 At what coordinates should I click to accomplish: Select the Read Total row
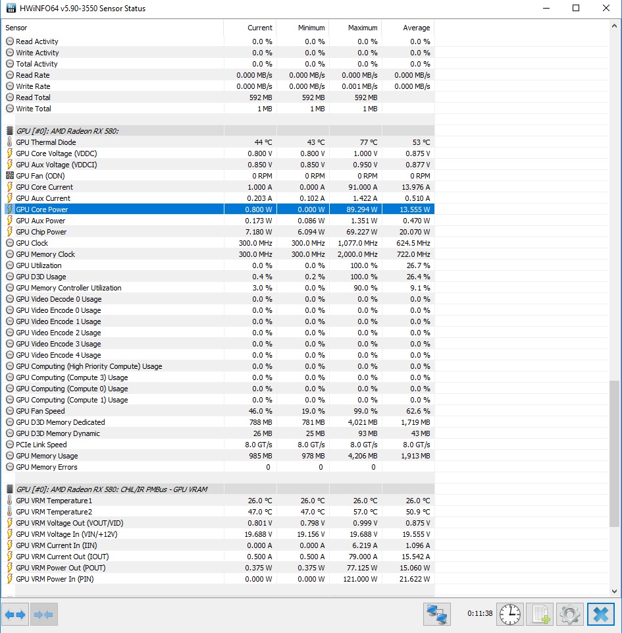219,97
